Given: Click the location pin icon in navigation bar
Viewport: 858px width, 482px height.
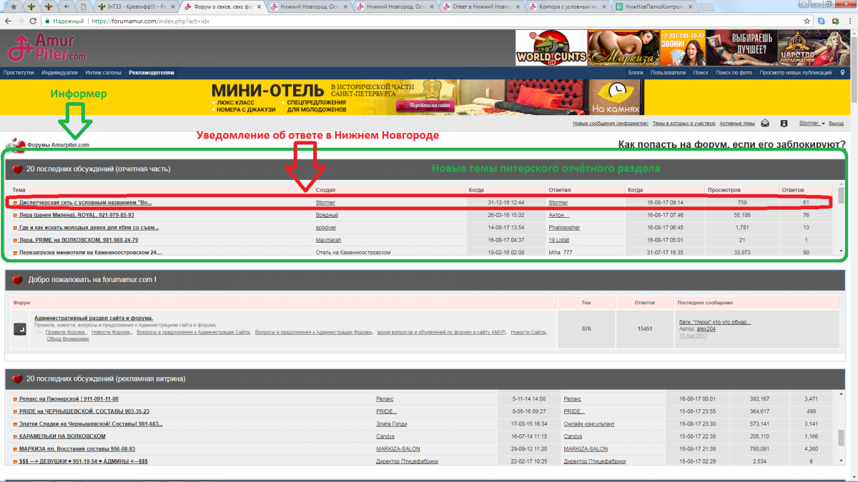Looking at the screenshot, I should coord(842,72).
